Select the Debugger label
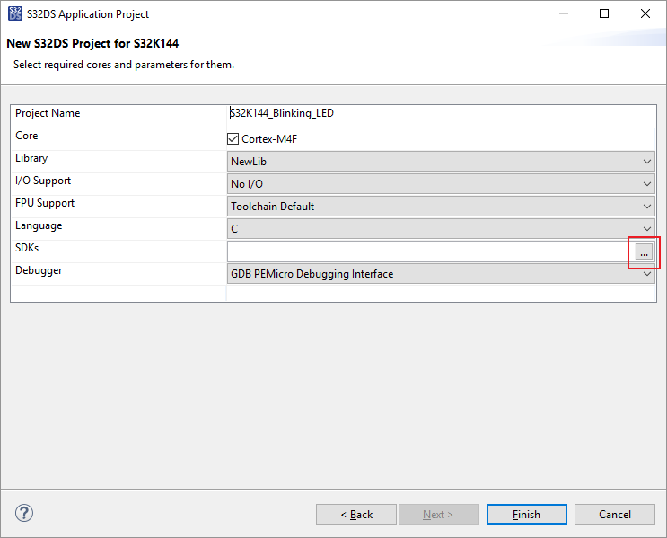Screen dimensions: 667x538 [x=39, y=270]
